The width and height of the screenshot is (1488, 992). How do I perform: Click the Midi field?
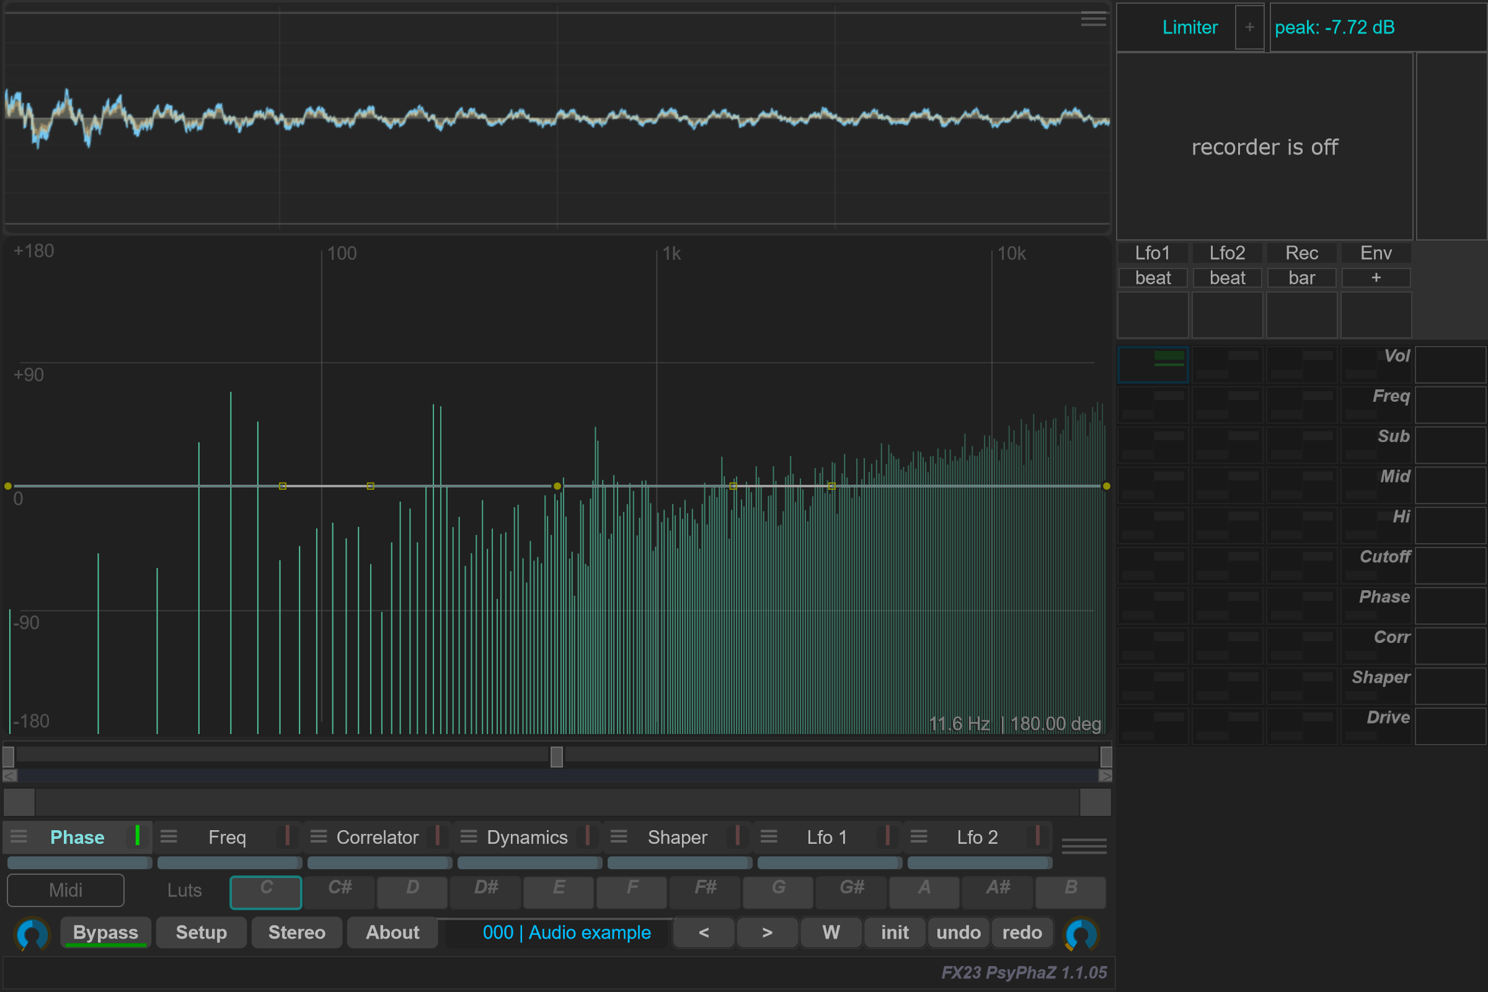point(66,890)
